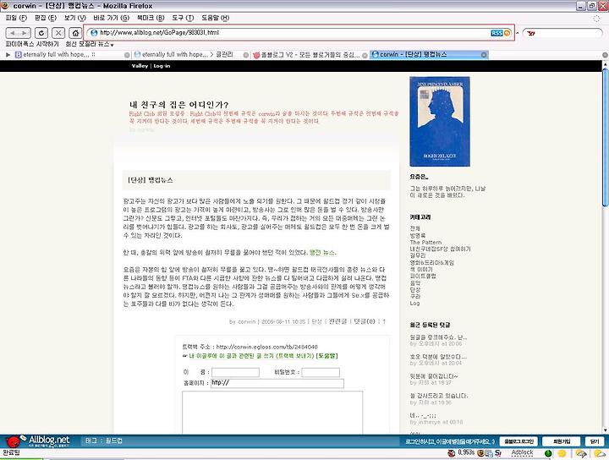This screenshot has height=460, width=609.
Task: Click the yellow sun status bar icon
Action: coord(562,453)
